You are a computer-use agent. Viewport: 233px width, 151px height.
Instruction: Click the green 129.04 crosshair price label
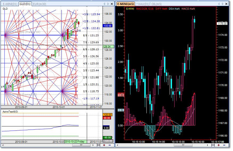pos(108,47)
